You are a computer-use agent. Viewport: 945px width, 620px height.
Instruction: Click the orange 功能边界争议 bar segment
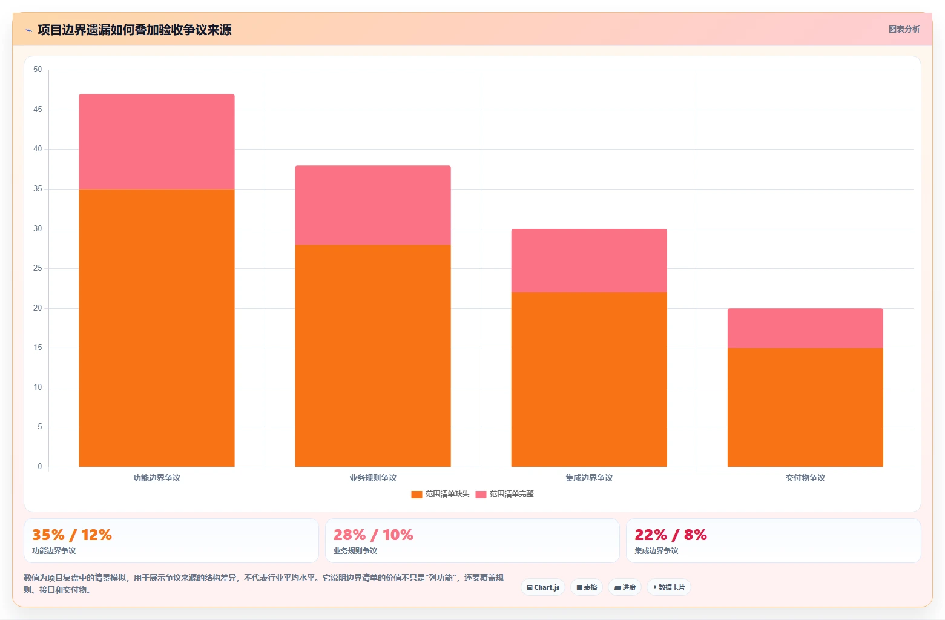pos(157,328)
